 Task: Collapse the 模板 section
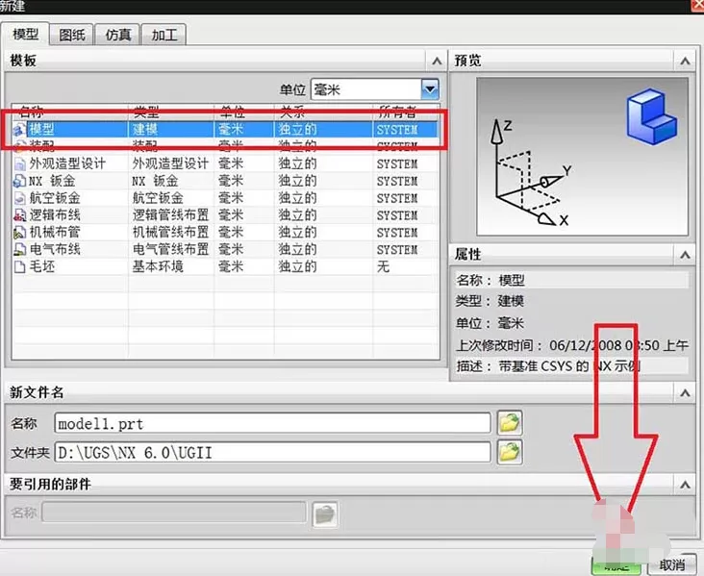[x=437, y=61]
